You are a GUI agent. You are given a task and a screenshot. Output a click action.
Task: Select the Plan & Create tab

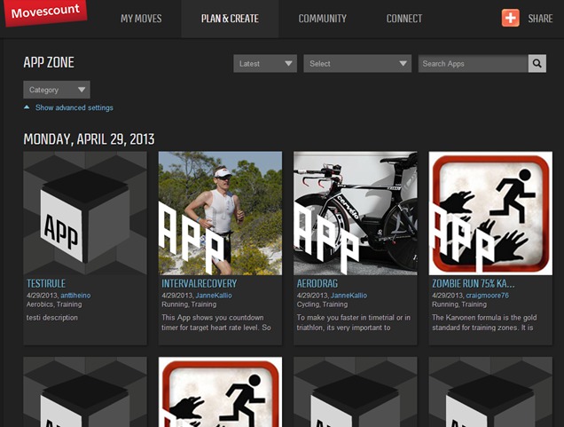pos(230,19)
